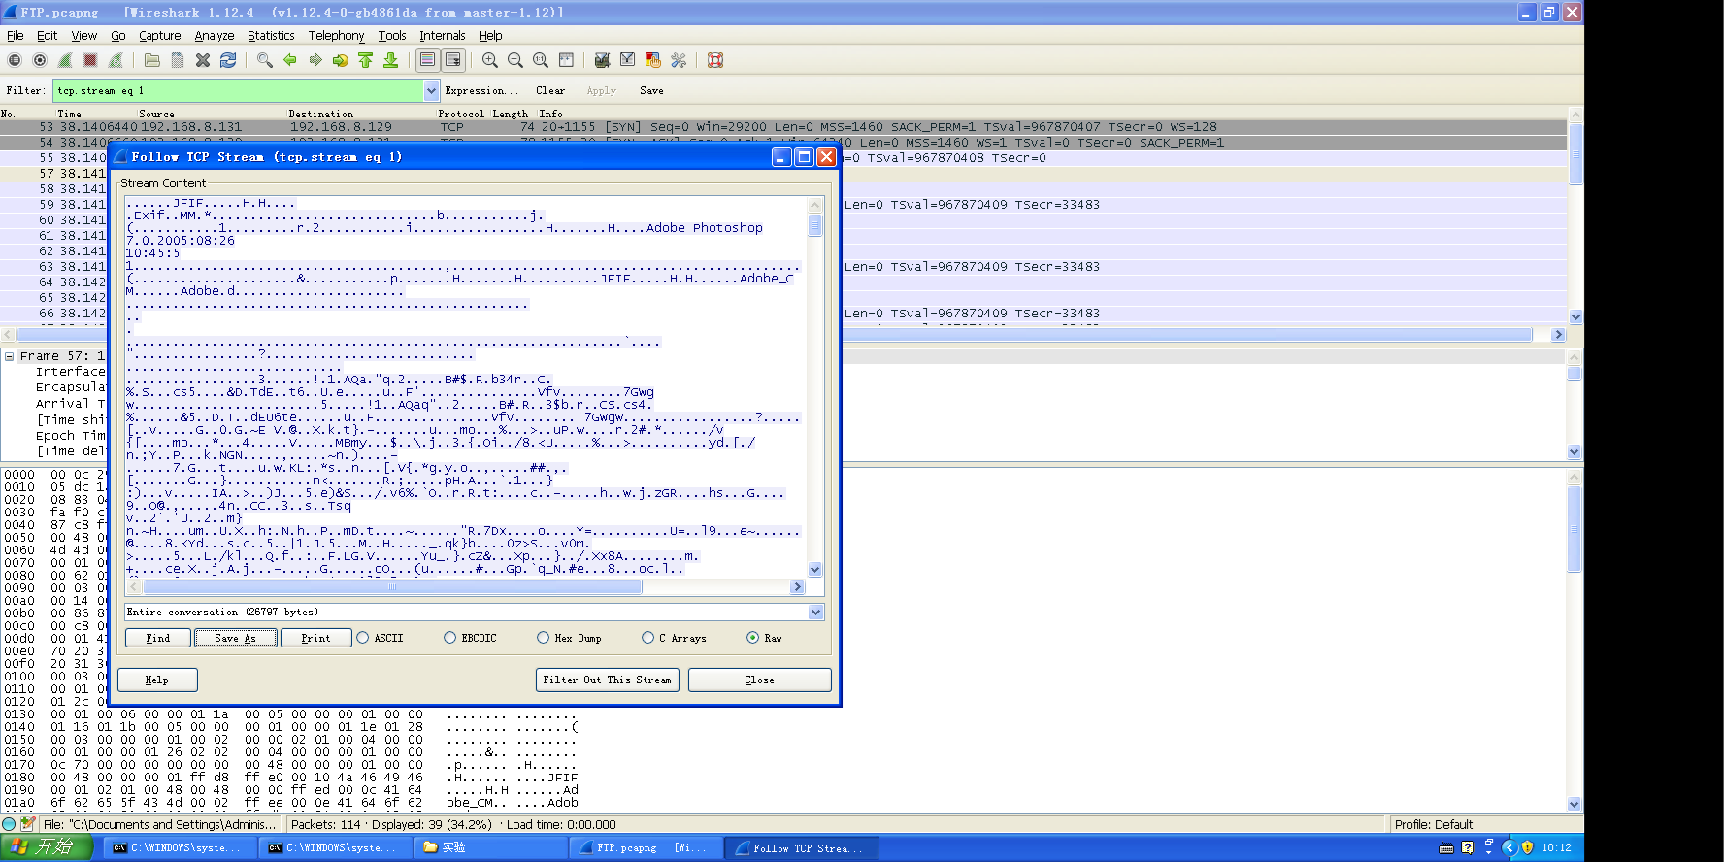Viewport: 1724px width, 862px height.
Task: Go back in packet history
Action: [x=290, y=60]
